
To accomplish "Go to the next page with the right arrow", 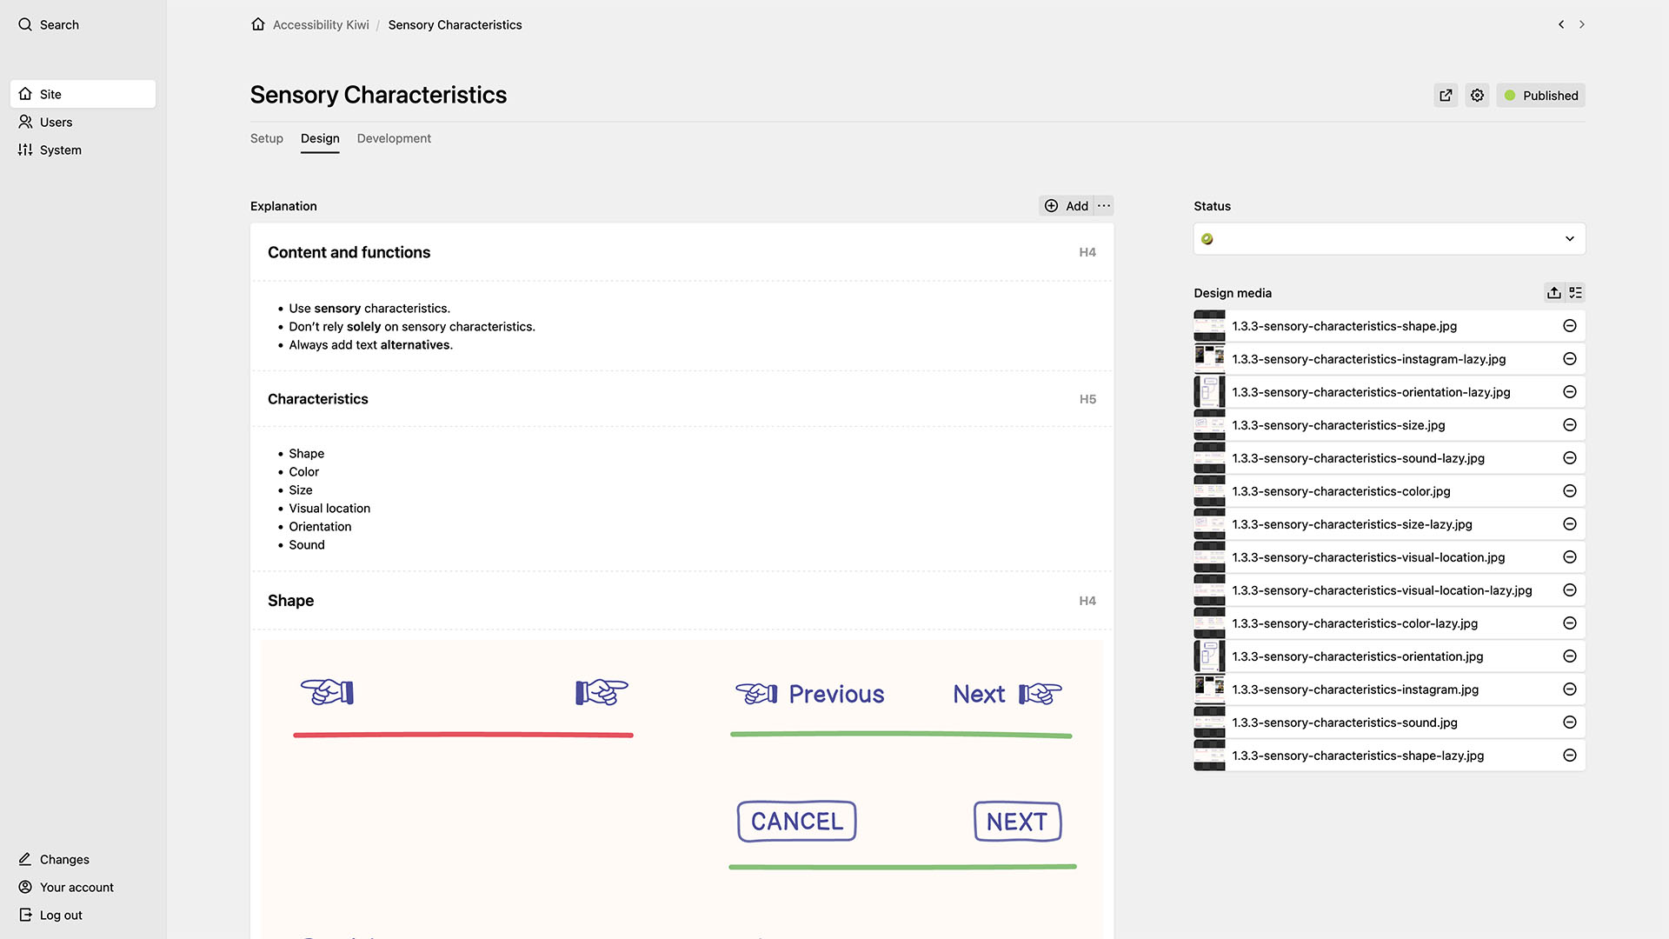I will [x=1582, y=24].
